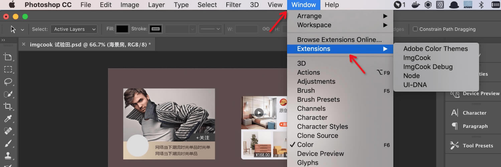Select the Brush tool in the toolbar
The image size is (501, 167).
[x=8, y=143]
